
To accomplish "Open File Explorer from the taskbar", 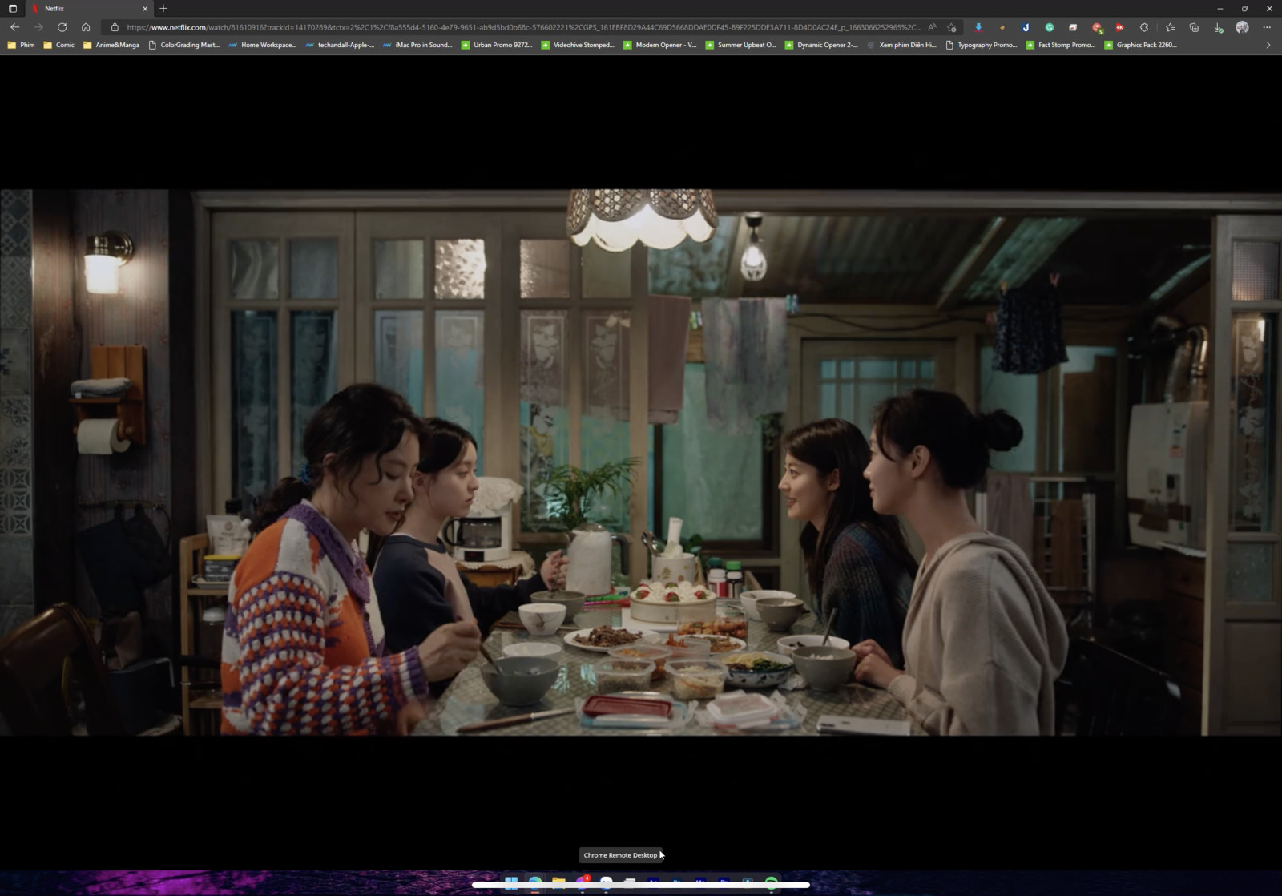I will click(558, 882).
